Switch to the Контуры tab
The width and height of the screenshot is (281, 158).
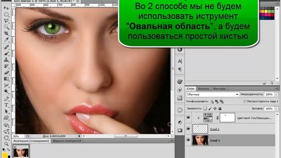tap(220, 89)
